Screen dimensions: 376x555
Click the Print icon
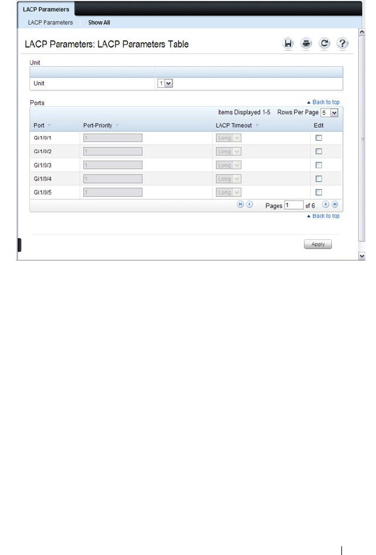pos(306,43)
